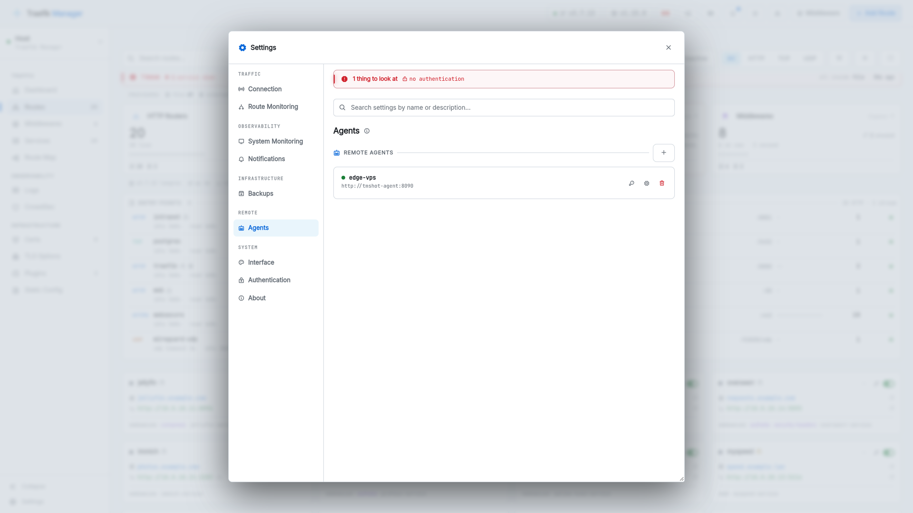The height and width of the screenshot is (513, 913).
Task: Click the Backups archive icon in sidebar
Action: pos(241,193)
